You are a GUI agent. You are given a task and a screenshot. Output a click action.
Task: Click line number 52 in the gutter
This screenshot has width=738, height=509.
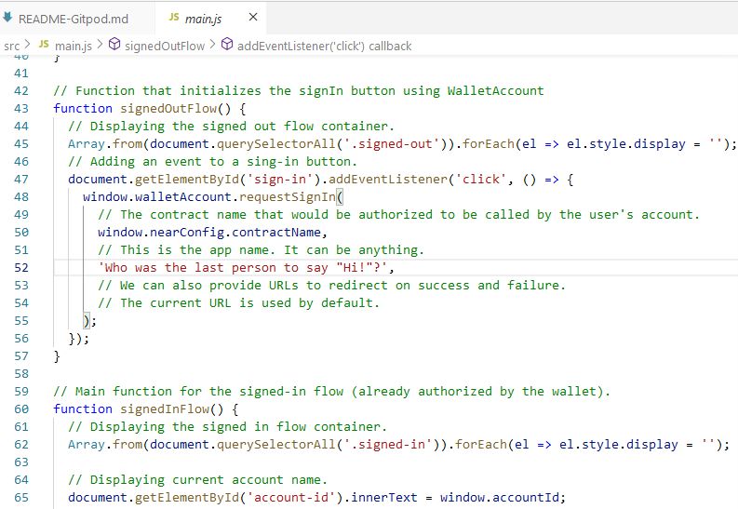21,268
